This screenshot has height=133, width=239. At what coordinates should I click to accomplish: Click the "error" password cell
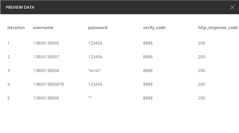(95, 71)
